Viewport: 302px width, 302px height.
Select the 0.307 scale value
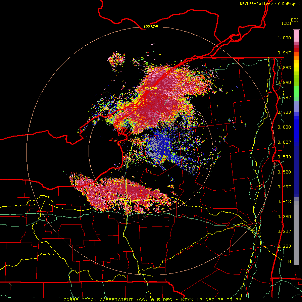284,231
